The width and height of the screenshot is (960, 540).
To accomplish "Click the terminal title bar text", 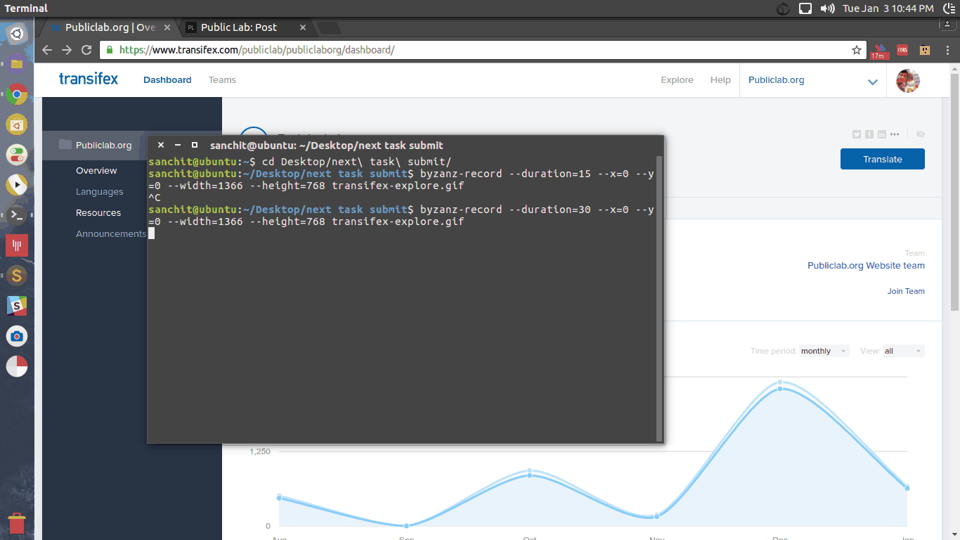I will (326, 146).
